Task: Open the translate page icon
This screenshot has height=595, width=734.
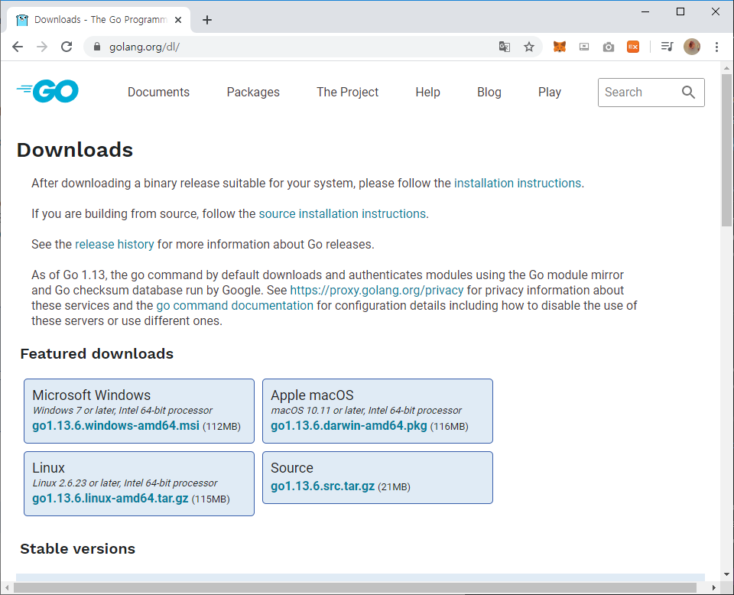Action: (504, 47)
